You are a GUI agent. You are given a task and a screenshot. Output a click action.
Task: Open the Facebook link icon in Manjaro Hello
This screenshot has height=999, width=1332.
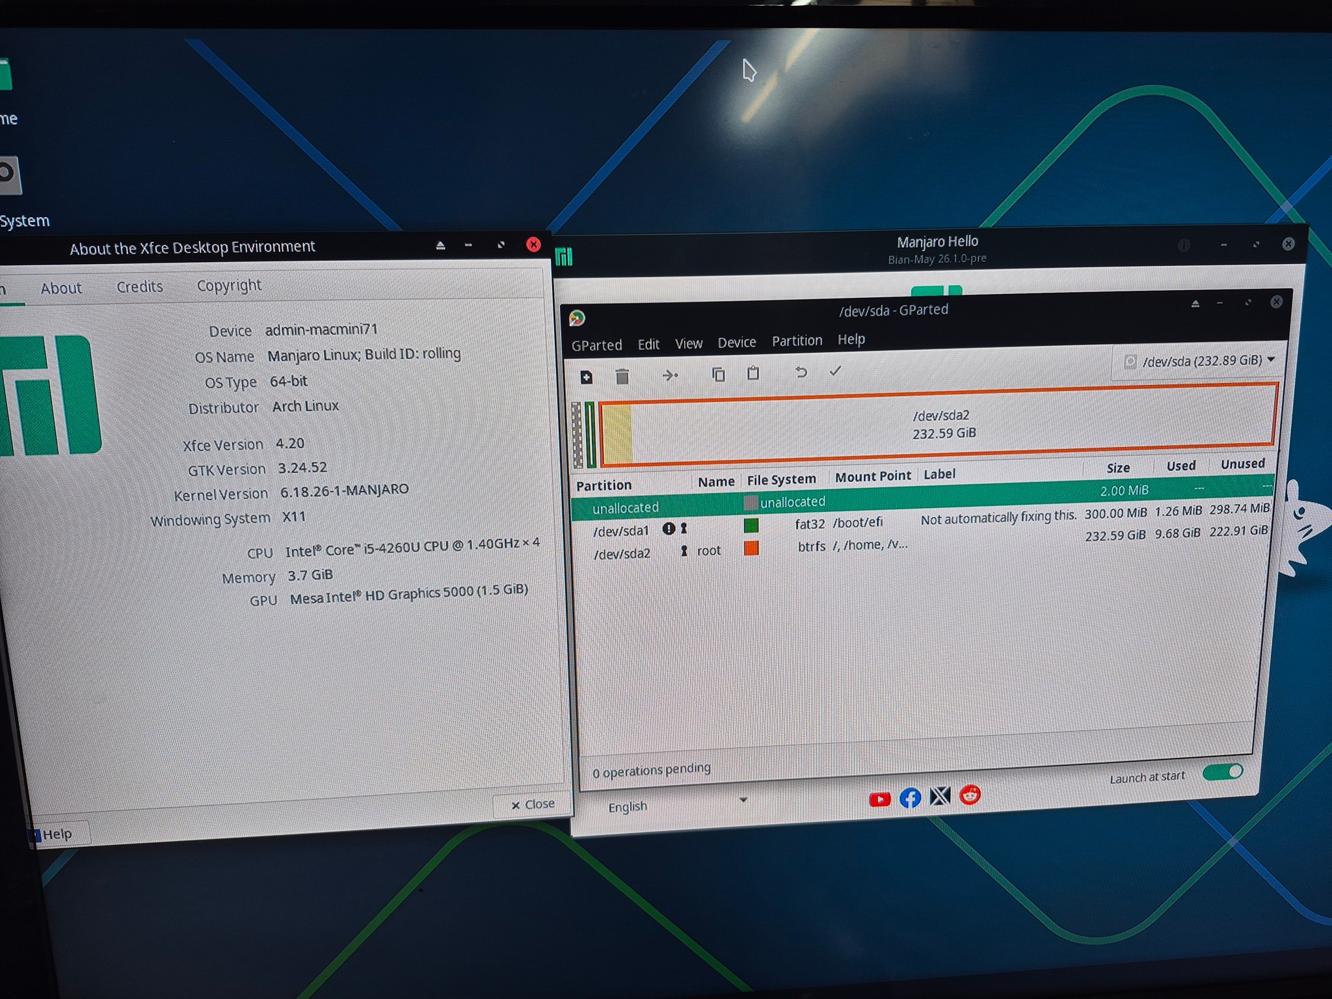click(x=910, y=797)
